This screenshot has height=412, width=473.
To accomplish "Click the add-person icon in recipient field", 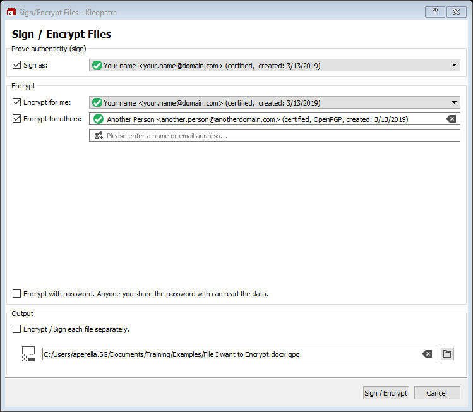I will 98,135.
